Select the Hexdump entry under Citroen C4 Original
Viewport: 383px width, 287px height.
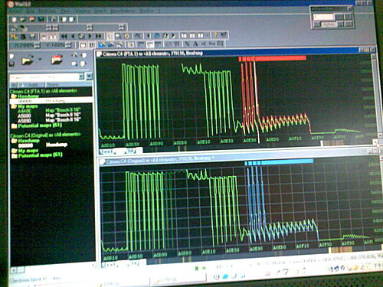pos(43,145)
